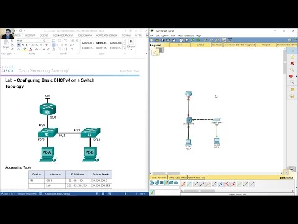This screenshot has width=298, height=224.
Task: Pick automatic connection type cable
Action: [183, 184]
